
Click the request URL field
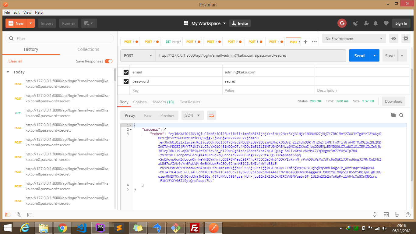coord(251,55)
